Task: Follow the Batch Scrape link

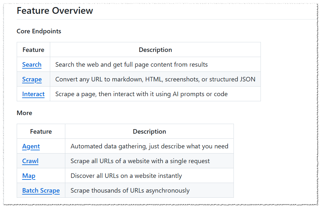Action: 41,190
